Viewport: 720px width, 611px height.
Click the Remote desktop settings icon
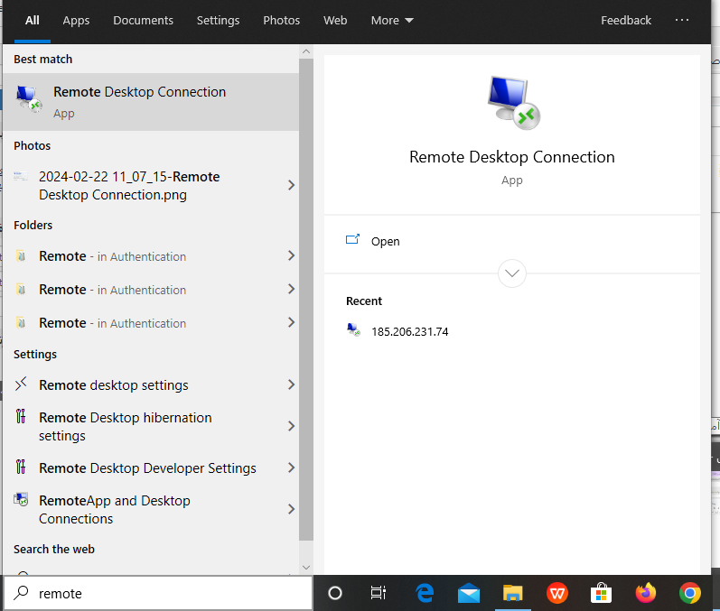(x=21, y=384)
